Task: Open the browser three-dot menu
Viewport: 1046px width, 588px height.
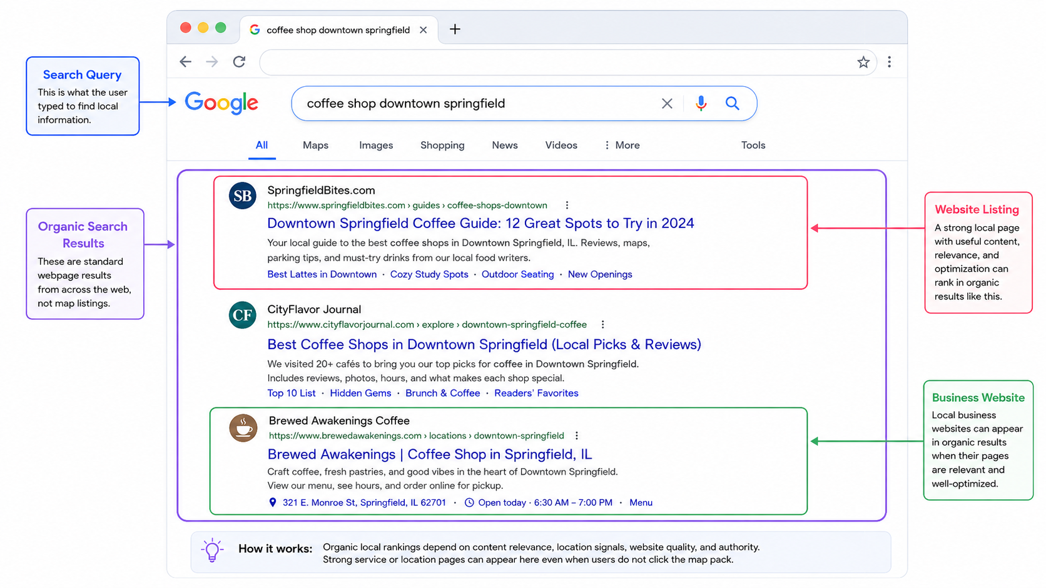Action: tap(889, 62)
